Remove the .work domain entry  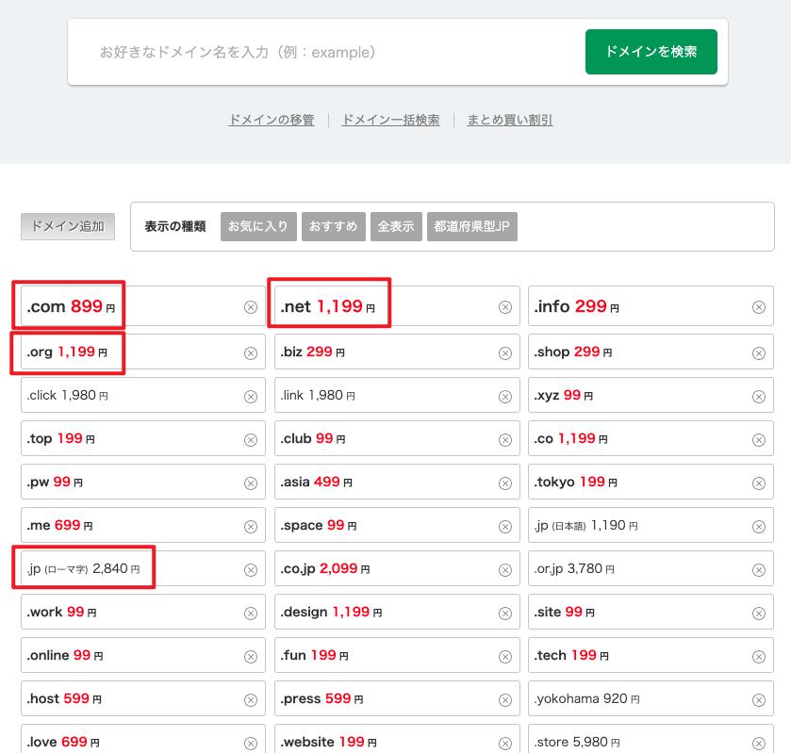click(x=251, y=612)
